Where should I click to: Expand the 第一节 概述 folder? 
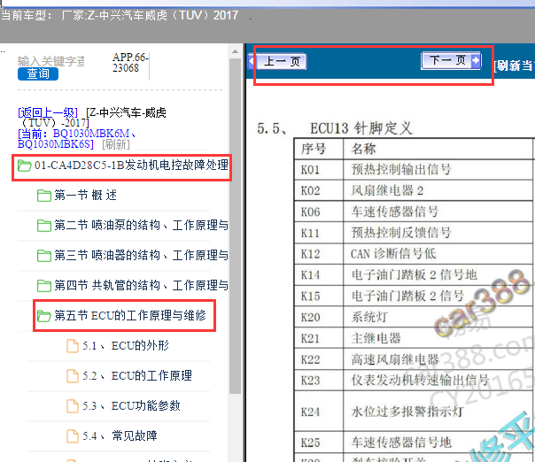point(85,196)
